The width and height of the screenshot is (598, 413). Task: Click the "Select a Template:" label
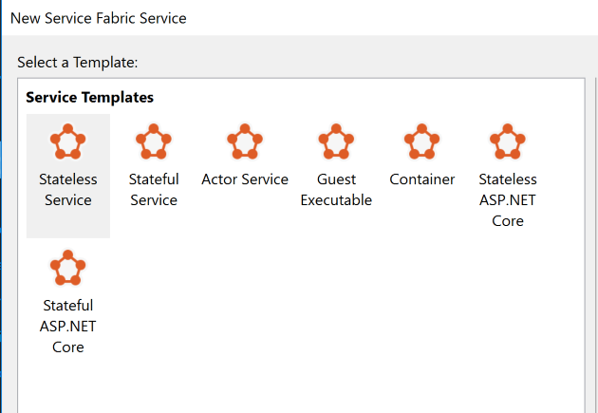[78, 62]
